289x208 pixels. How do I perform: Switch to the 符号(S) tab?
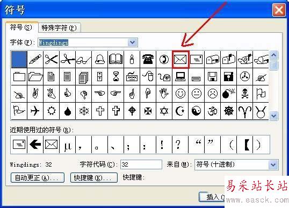21,27
